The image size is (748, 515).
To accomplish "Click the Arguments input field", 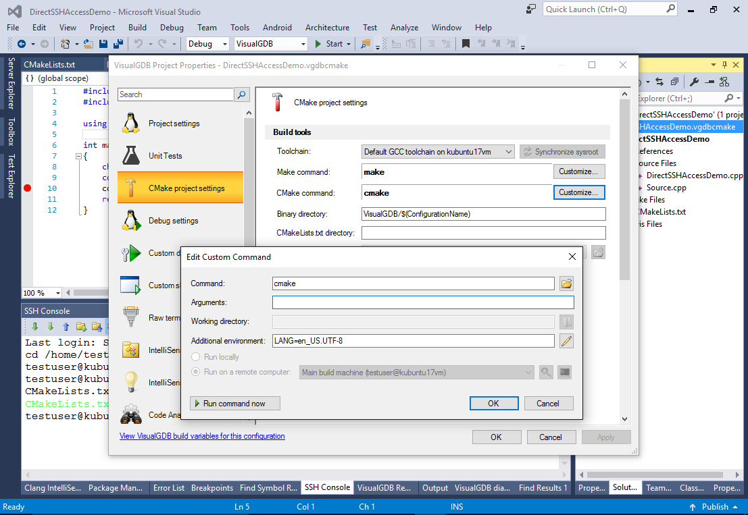I will [x=423, y=302].
